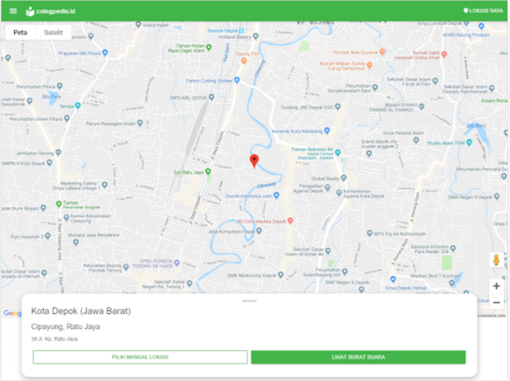
Task: Click the Cipayung, Ratu Jaya text
Action: [x=65, y=327]
